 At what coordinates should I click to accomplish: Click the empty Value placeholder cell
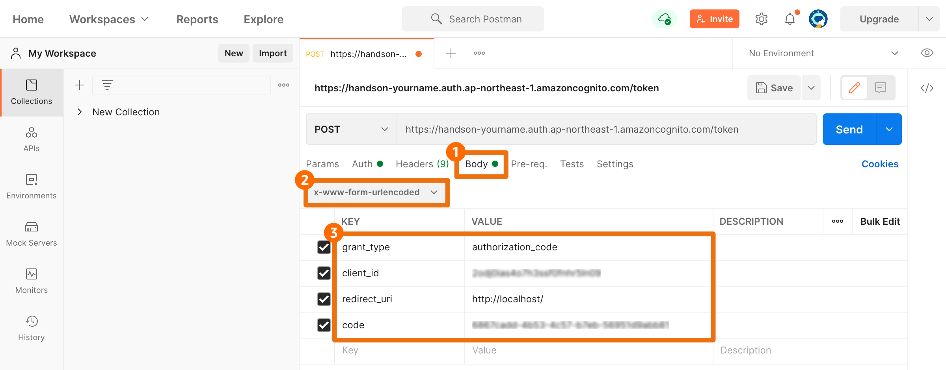click(x=589, y=350)
